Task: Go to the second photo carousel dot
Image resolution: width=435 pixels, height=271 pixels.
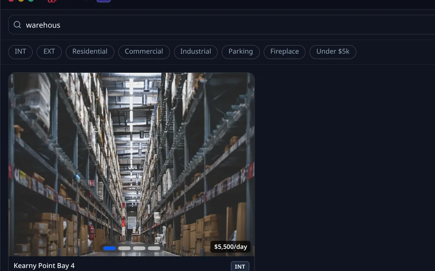Action: click(124, 248)
